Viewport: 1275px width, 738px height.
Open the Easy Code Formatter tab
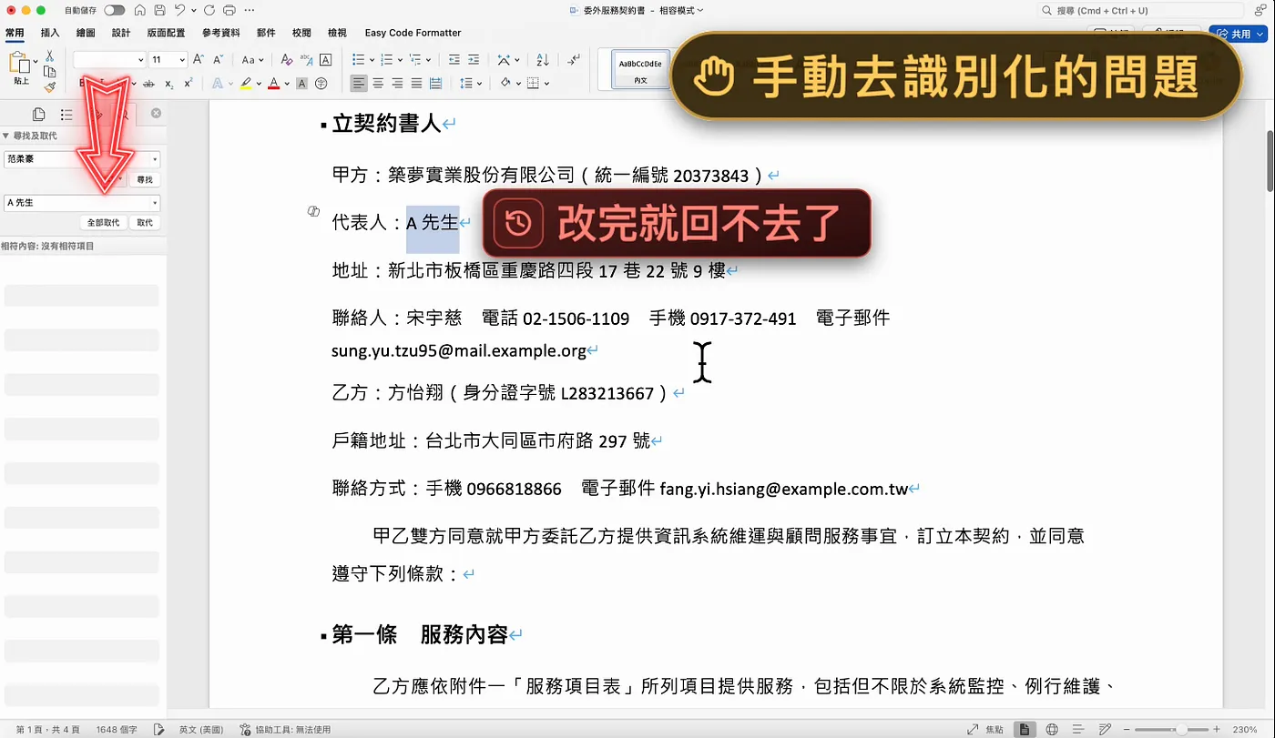coord(413,33)
